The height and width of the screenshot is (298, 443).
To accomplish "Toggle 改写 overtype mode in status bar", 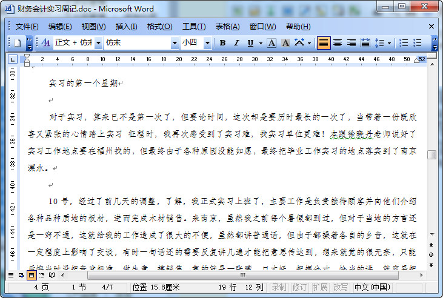I will click(x=341, y=288).
